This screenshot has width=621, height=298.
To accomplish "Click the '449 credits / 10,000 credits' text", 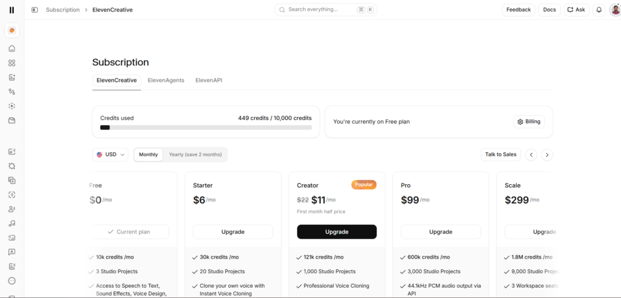I will [x=275, y=118].
